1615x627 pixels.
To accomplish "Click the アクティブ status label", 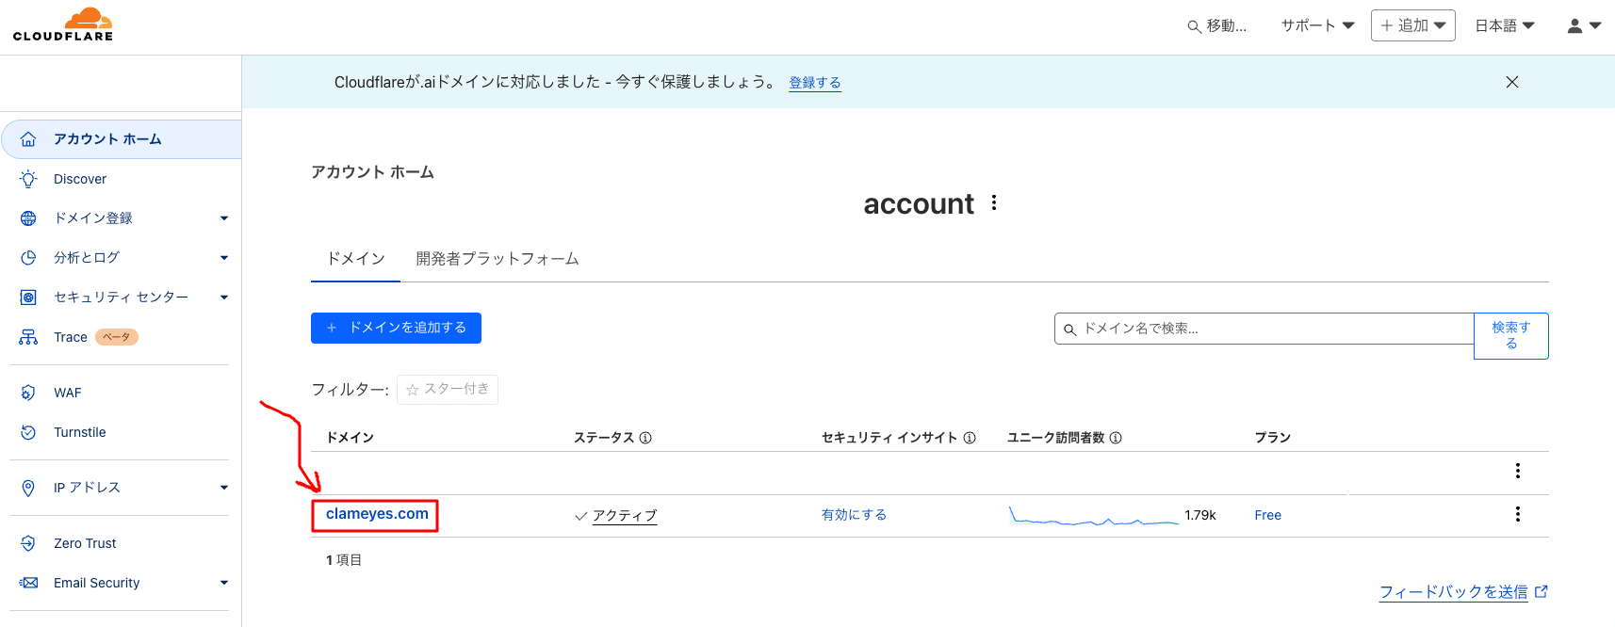I will click(x=625, y=516).
